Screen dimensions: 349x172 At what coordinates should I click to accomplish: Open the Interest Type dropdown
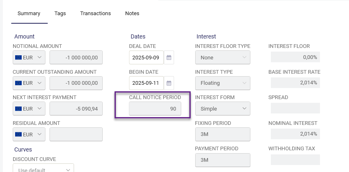[x=223, y=83]
